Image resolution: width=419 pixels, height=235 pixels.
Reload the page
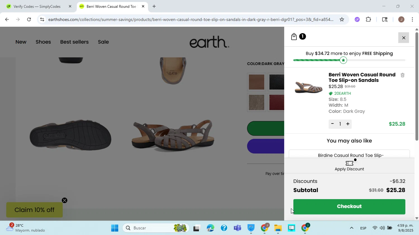tap(29, 20)
